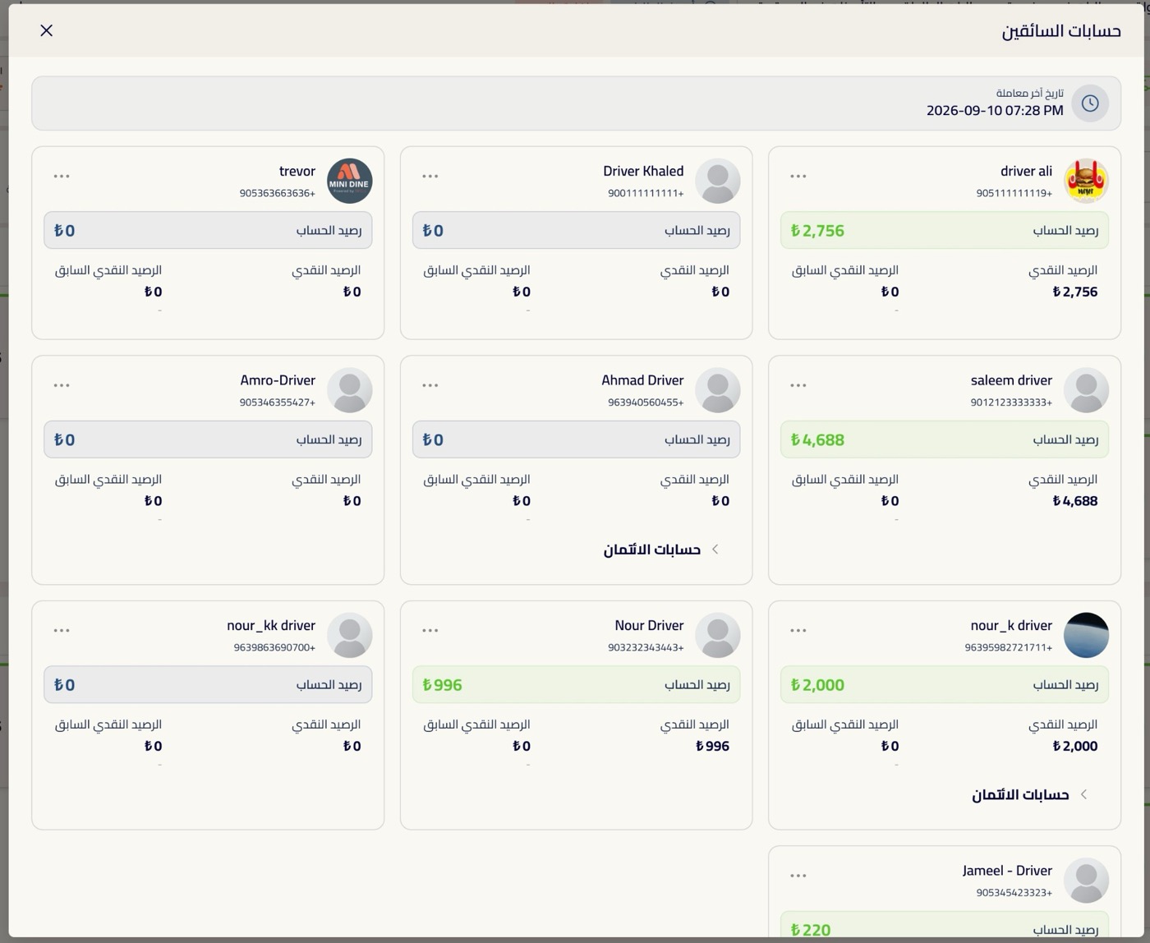1150x943 pixels.
Task: Click phone number 903232343443+
Action: tap(646, 647)
